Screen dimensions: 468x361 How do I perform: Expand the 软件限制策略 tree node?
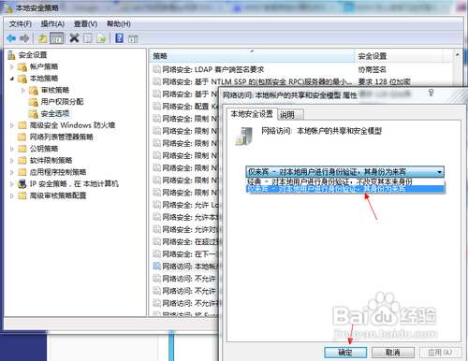point(12,161)
